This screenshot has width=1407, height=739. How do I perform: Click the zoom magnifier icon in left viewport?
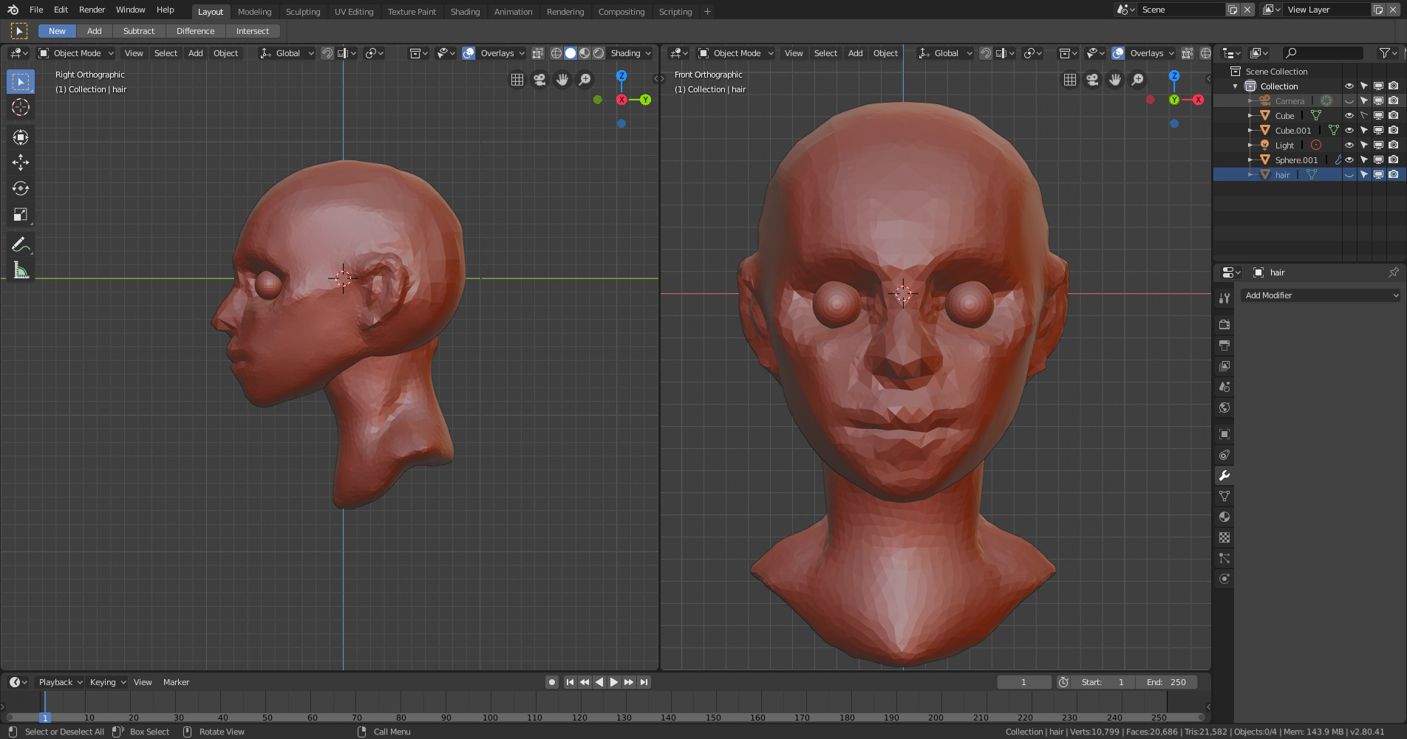pyautogui.click(x=585, y=80)
